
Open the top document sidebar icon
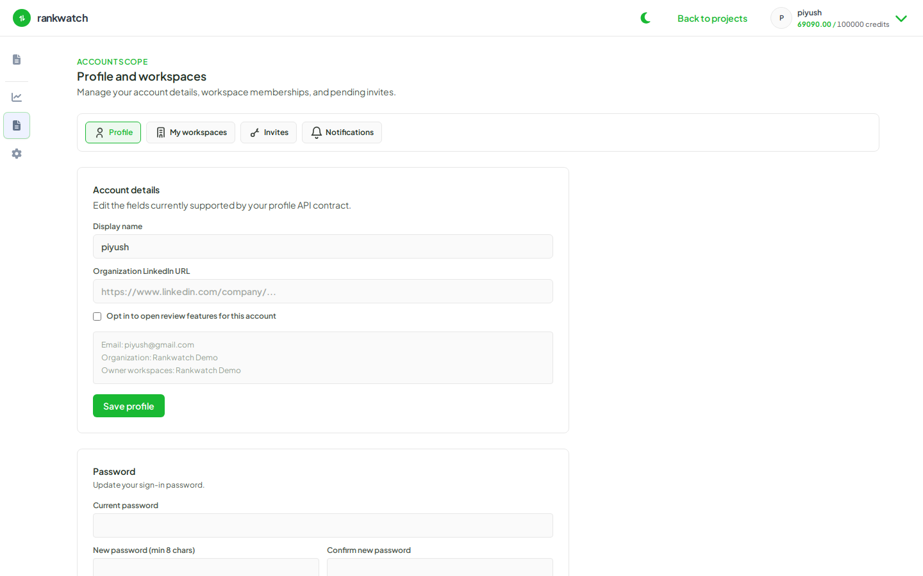(17, 60)
